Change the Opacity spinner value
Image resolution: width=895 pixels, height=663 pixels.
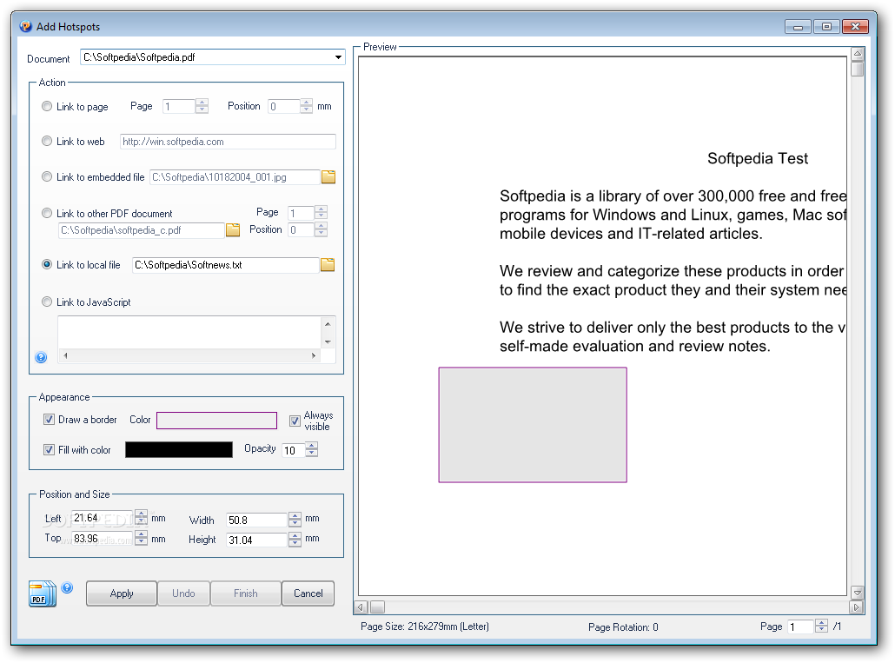312,449
